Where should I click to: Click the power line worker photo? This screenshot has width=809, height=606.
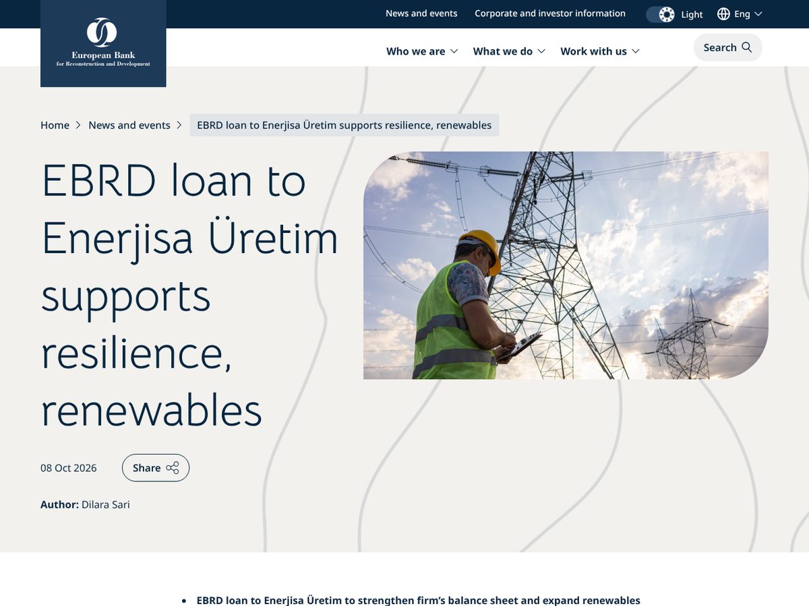click(x=566, y=265)
